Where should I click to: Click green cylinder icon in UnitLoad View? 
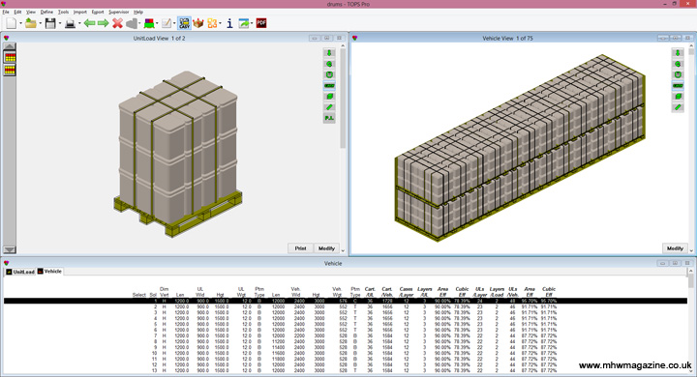click(329, 74)
